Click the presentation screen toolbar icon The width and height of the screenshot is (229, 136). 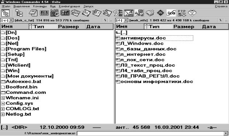(129, 13)
